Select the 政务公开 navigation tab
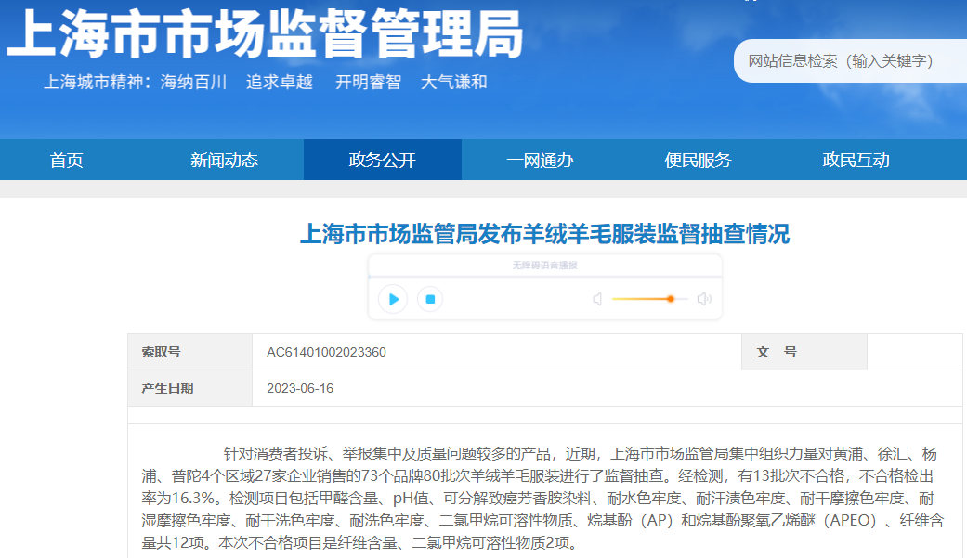967x558 pixels. tap(382, 161)
